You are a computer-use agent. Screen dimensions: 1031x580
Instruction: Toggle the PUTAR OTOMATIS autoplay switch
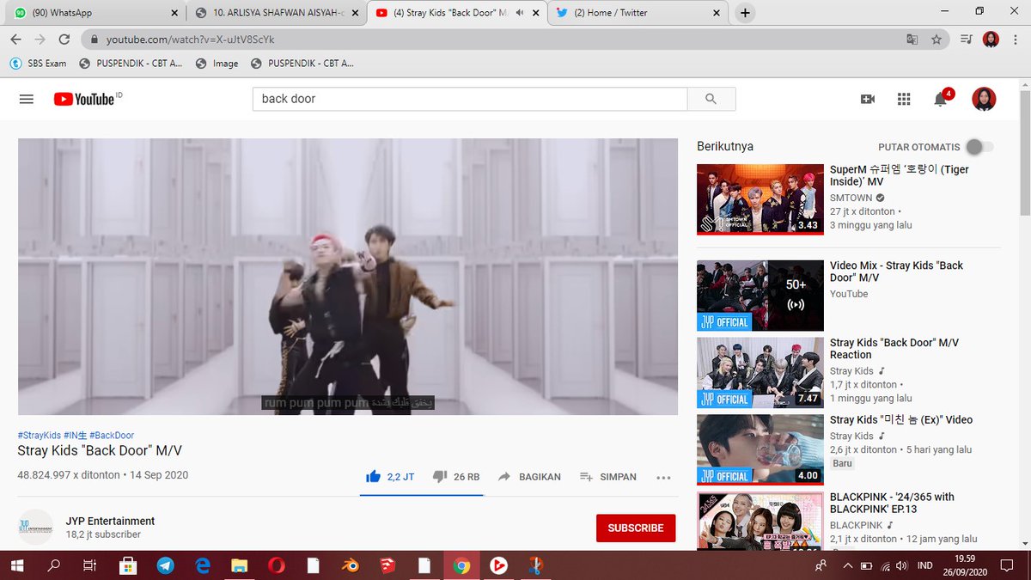tap(979, 147)
